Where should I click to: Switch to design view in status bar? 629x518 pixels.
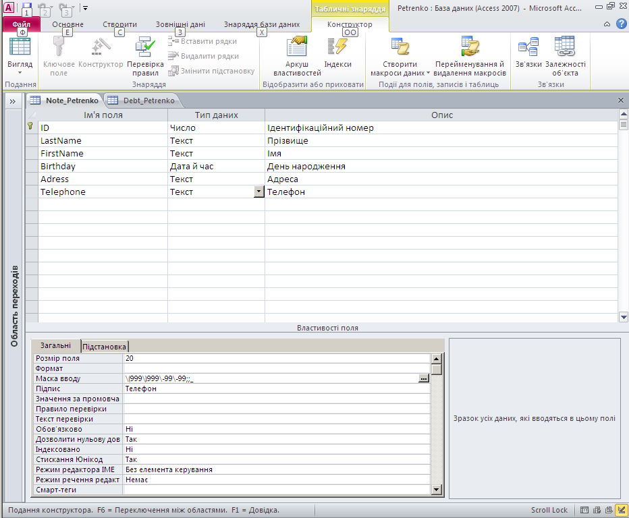pos(622,511)
